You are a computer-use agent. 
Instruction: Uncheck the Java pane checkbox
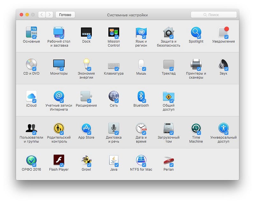(117, 165)
